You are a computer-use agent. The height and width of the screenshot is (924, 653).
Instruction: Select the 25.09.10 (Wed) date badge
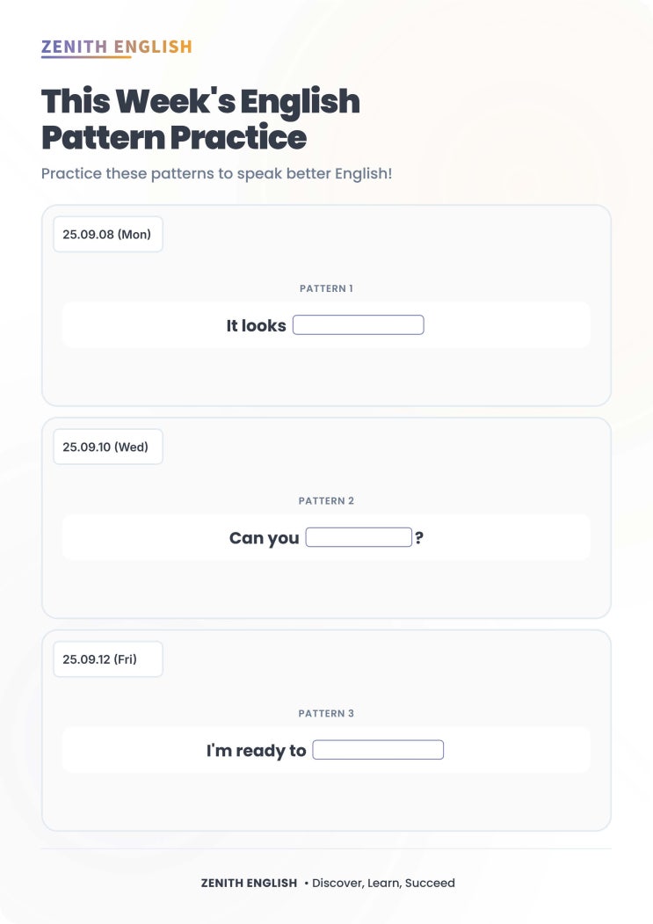tap(107, 447)
